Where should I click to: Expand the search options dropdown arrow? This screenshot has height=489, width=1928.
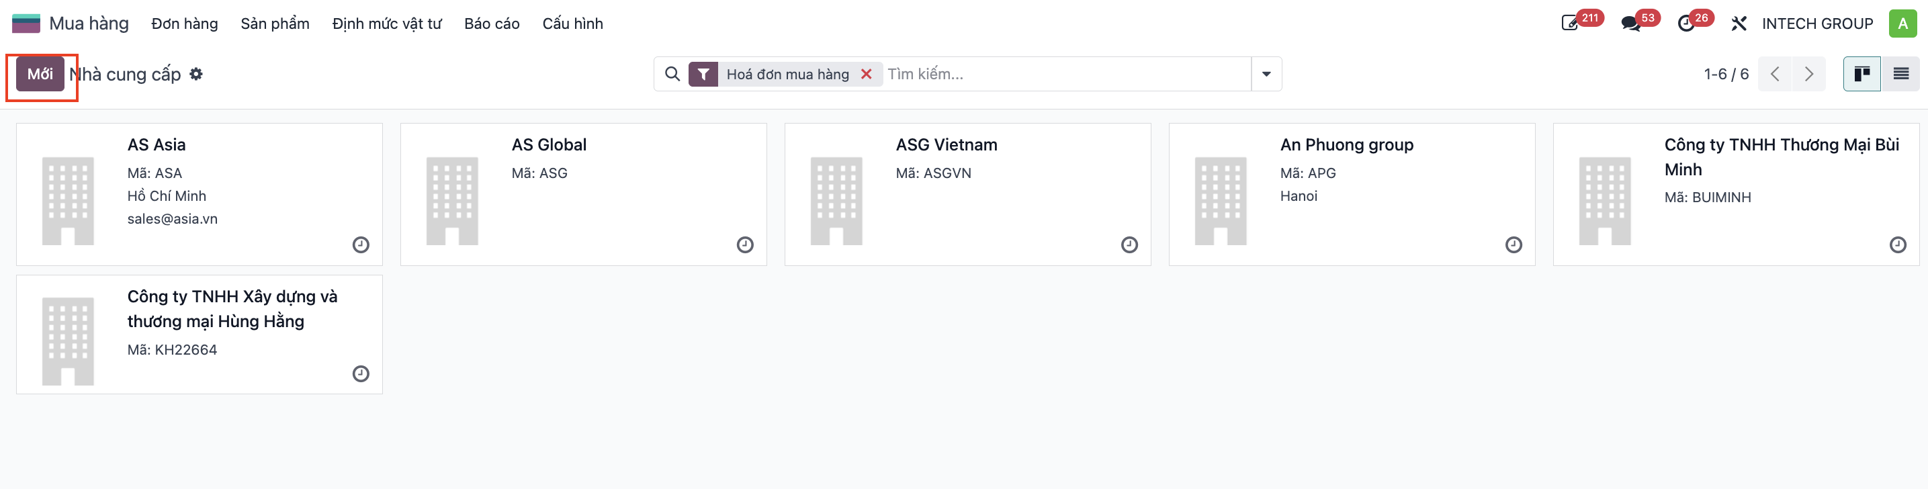(x=1266, y=74)
